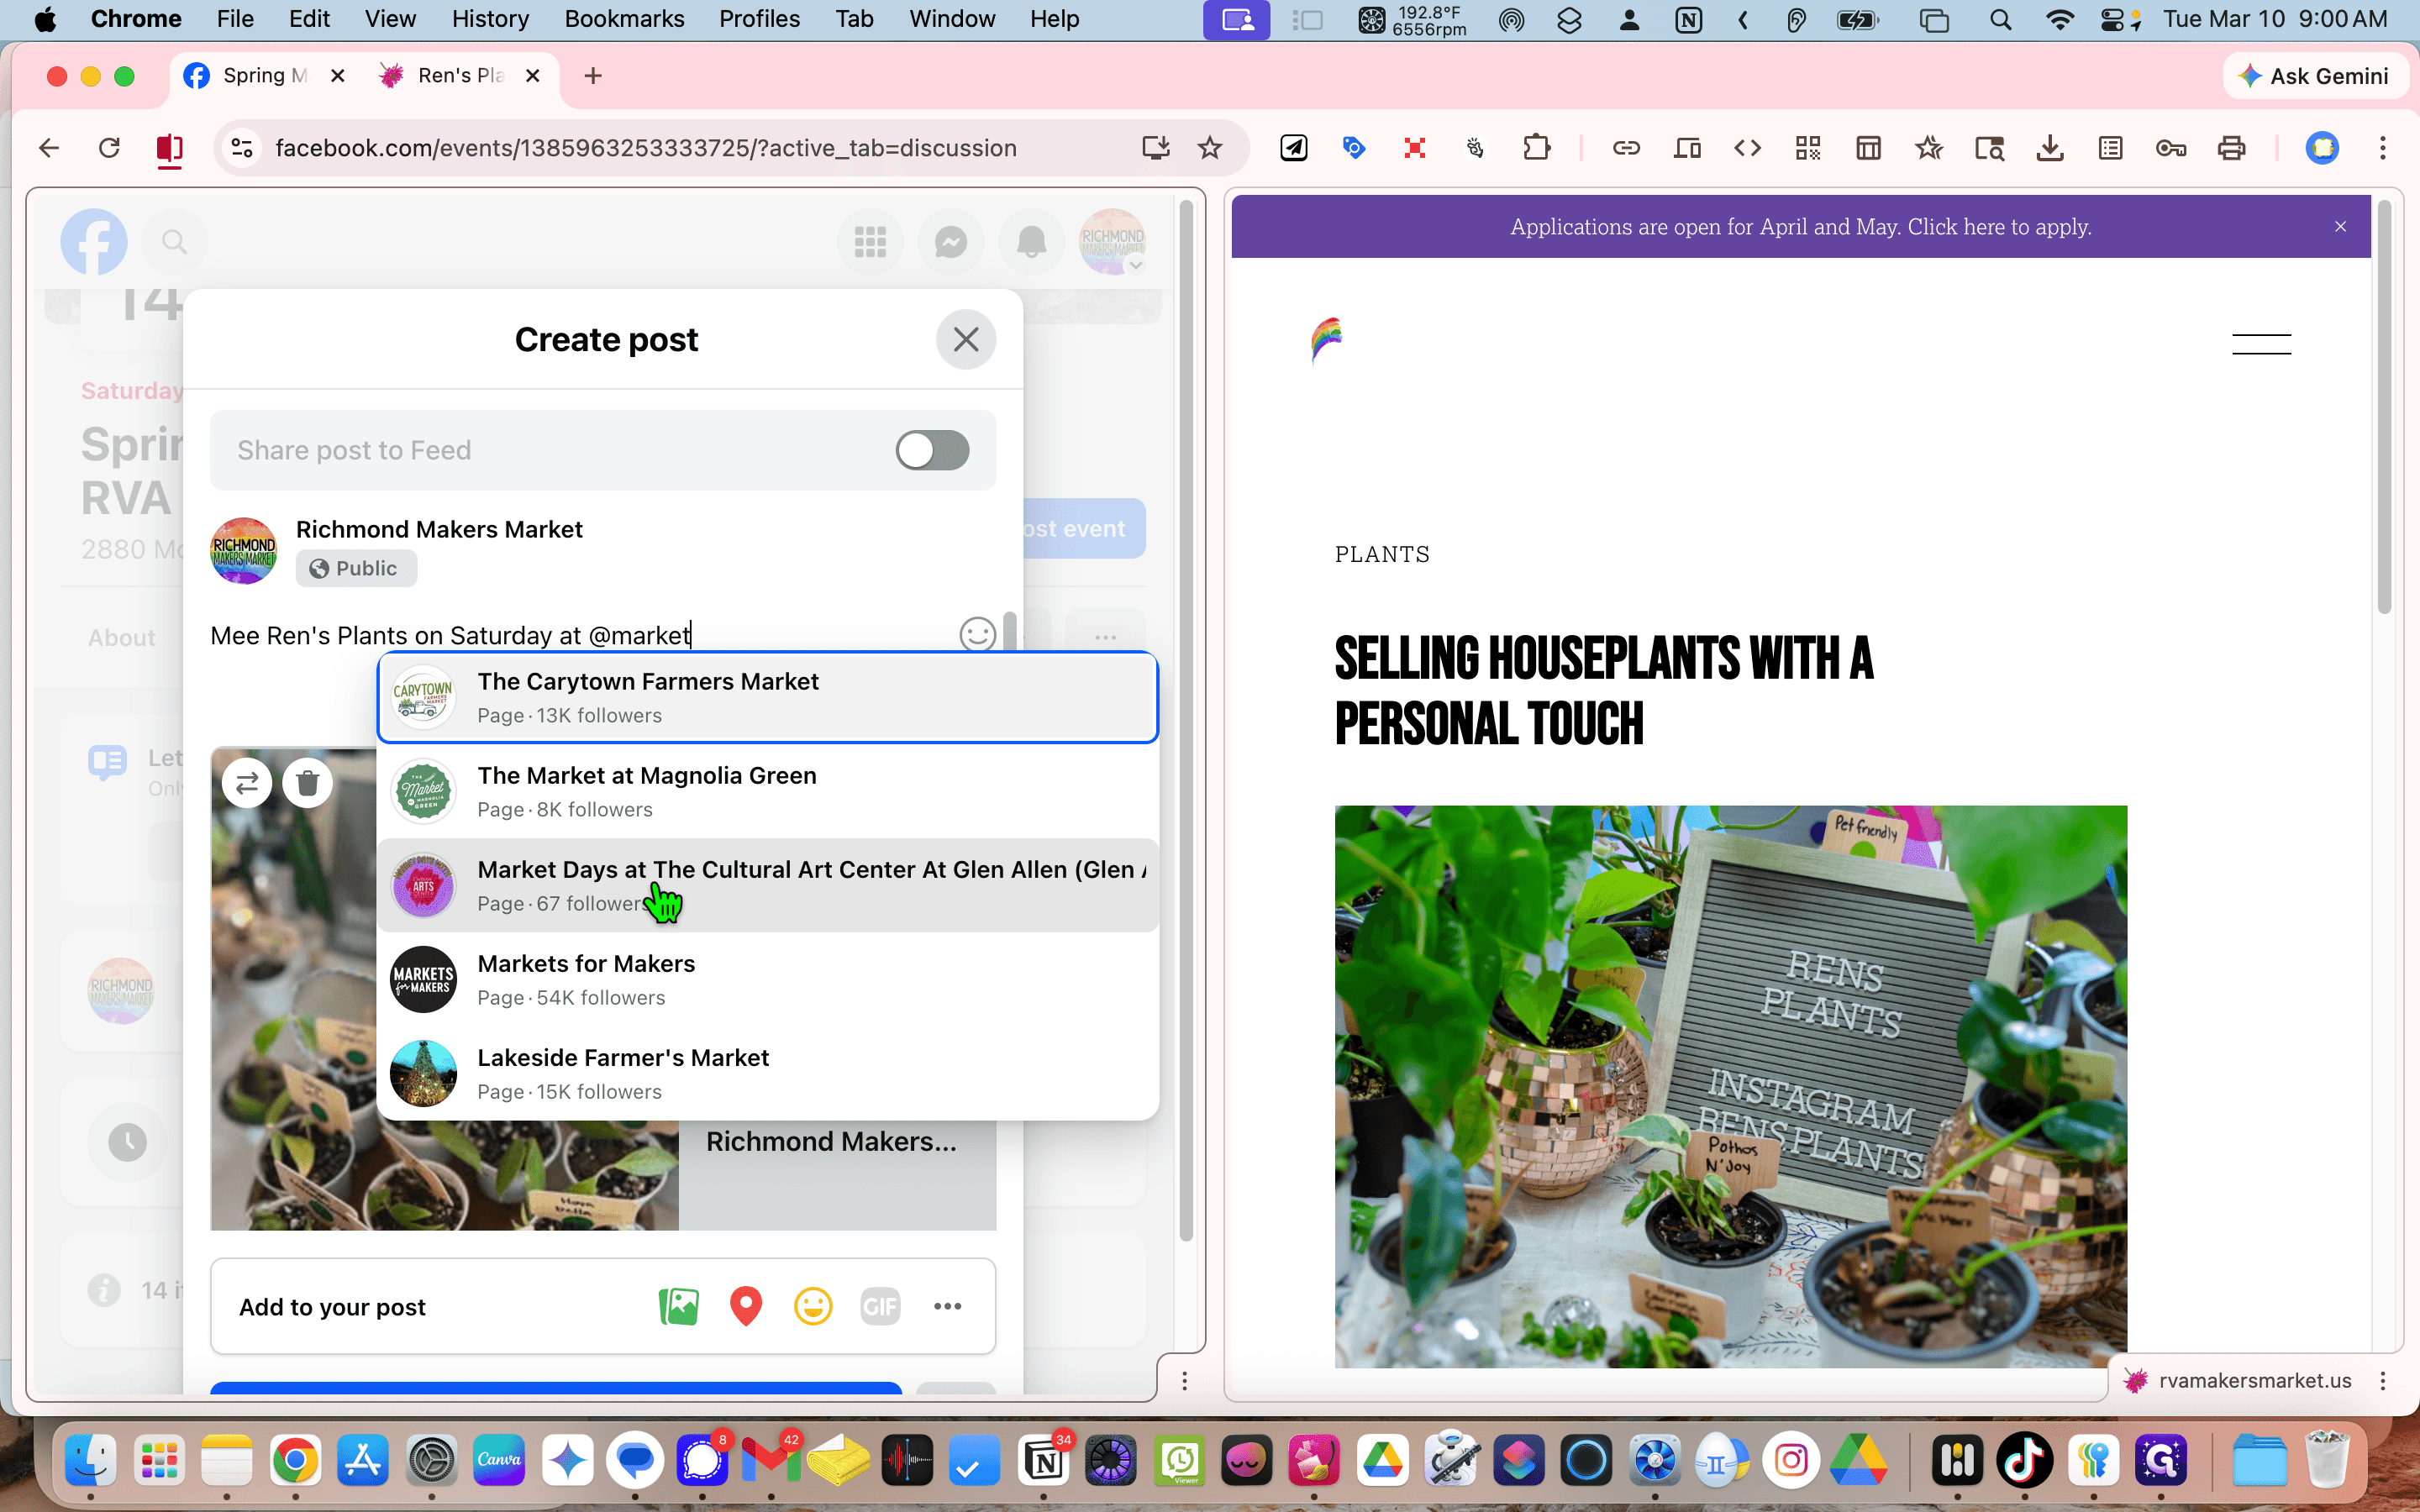Open the Facebook home logo
2420x1512 pixels.
coord(94,241)
